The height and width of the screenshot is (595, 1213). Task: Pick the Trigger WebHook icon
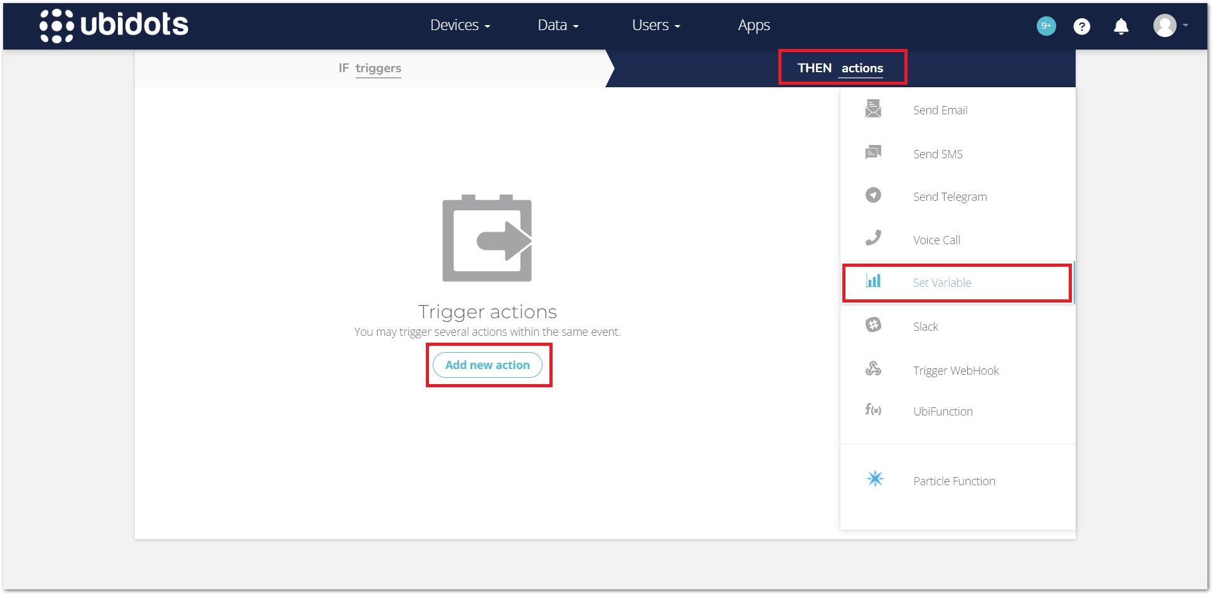point(873,369)
